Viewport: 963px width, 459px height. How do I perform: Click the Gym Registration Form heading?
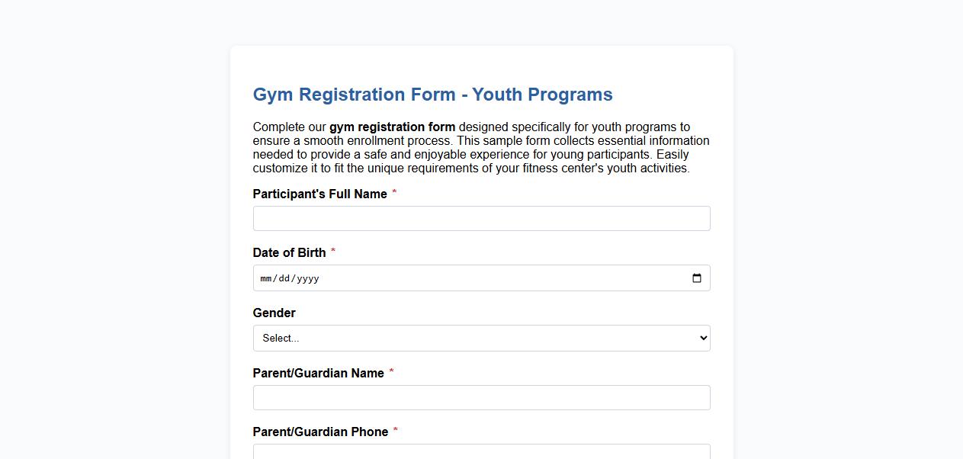click(432, 95)
